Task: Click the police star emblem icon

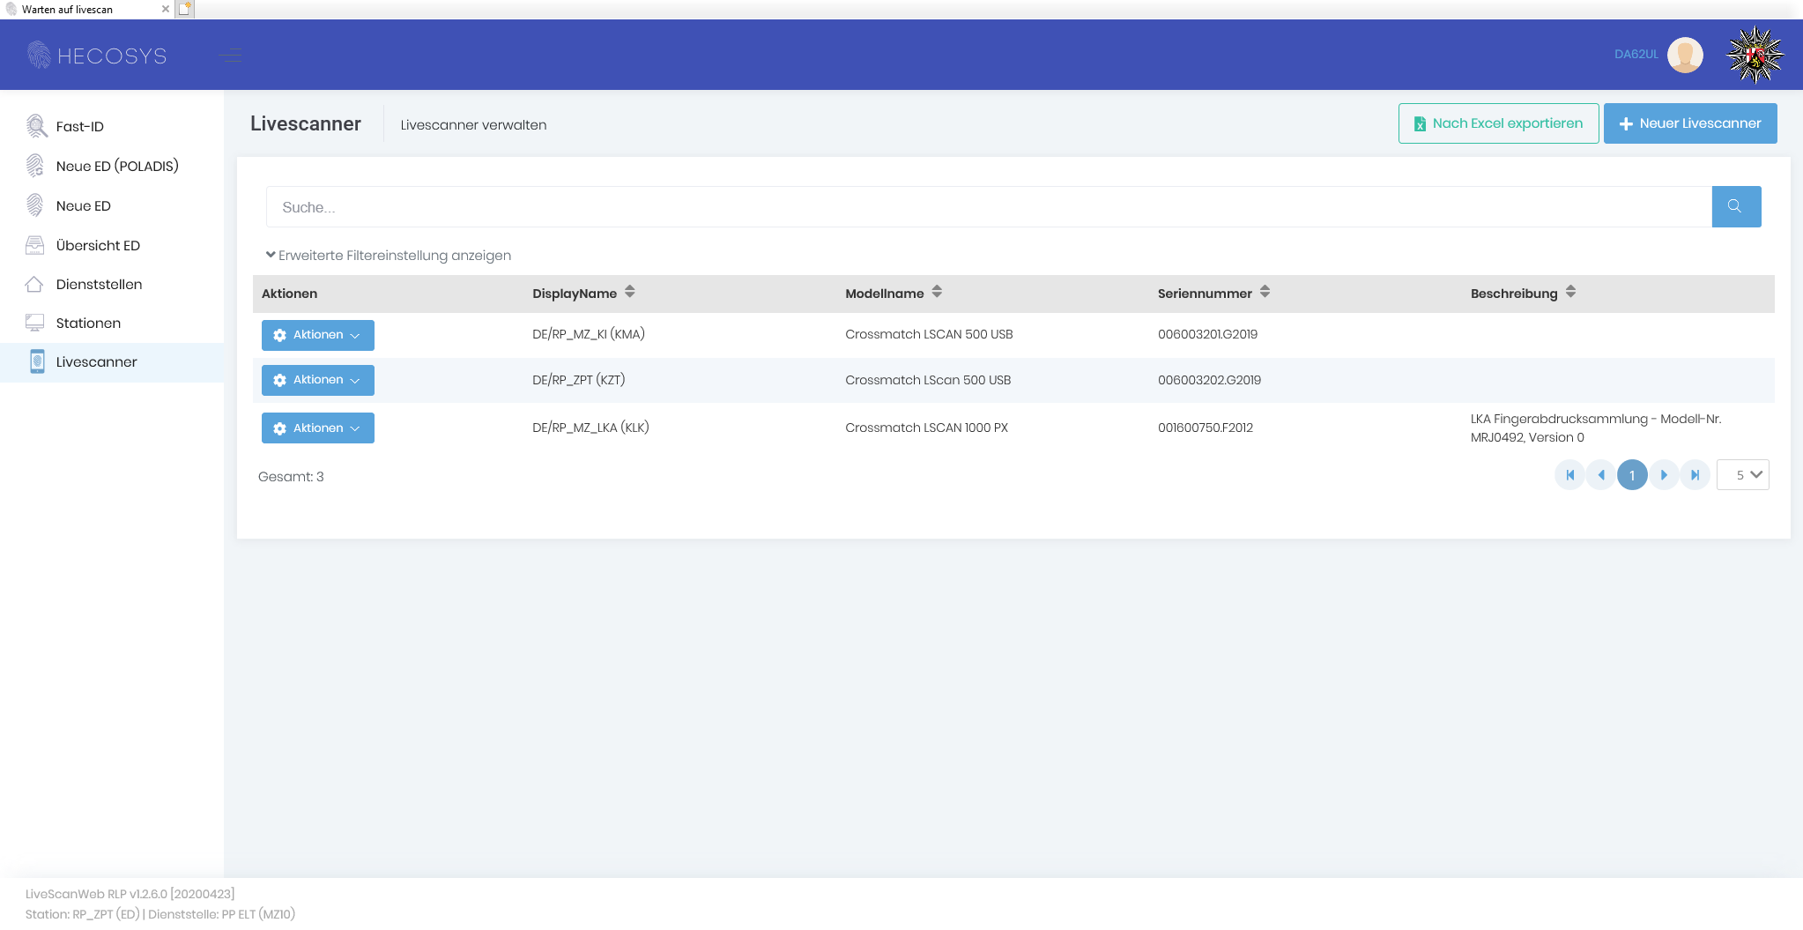Action: click(x=1755, y=55)
